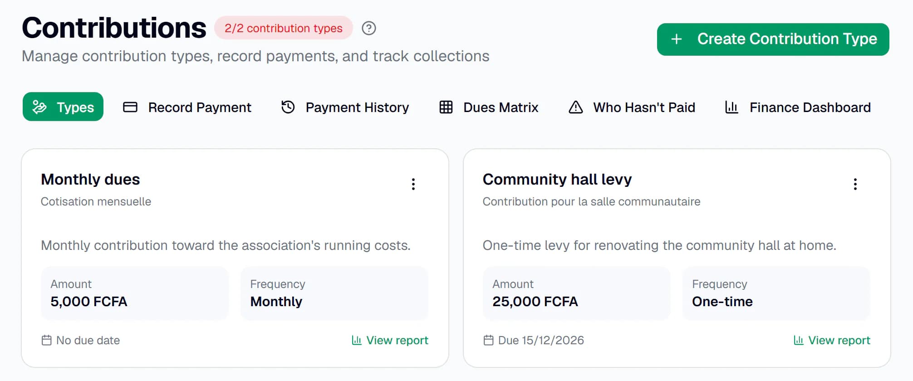
Task: Open the Record Payment tab
Action: point(187,107)
